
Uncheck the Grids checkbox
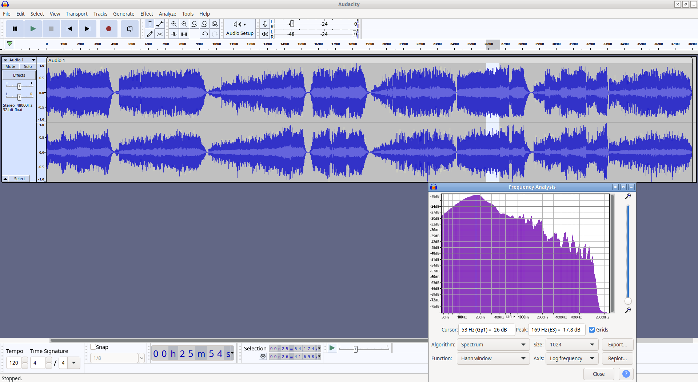pos(592,330)
